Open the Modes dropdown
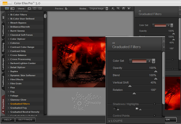The width and height of the screenshot is (181, 124). tap(107, 8)
